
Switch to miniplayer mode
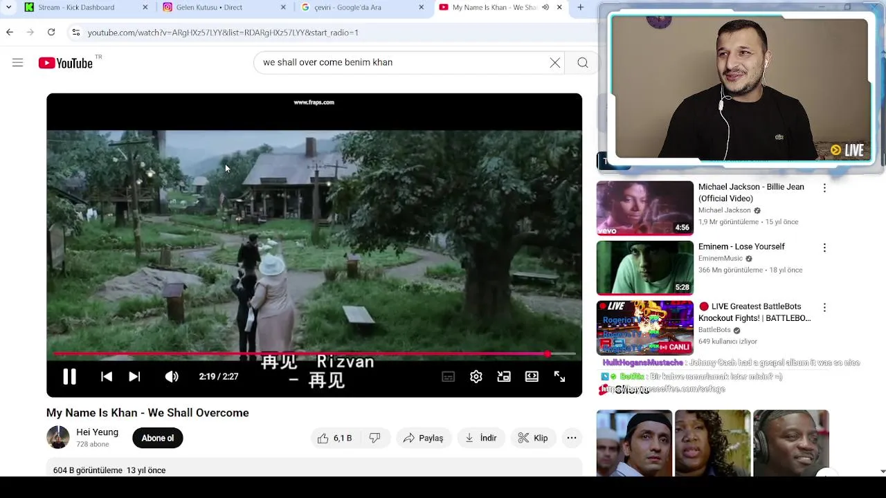tap(504, 376)
